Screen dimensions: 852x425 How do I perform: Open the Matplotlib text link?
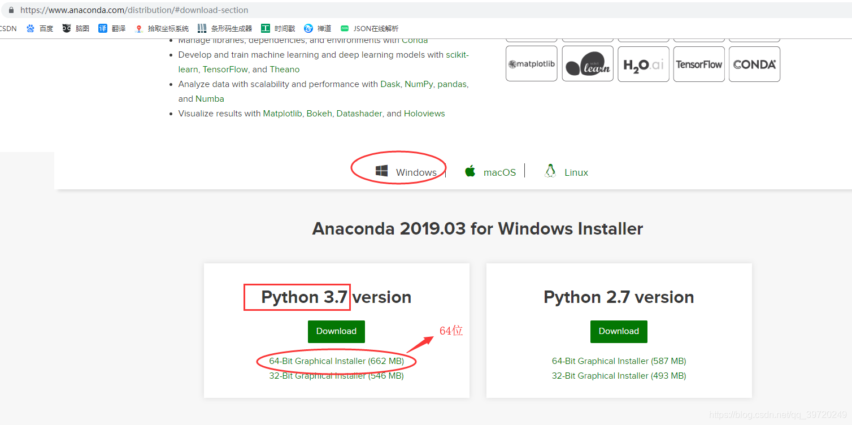(x=282, y=114)
